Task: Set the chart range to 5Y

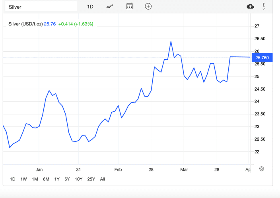Action: 67,179
